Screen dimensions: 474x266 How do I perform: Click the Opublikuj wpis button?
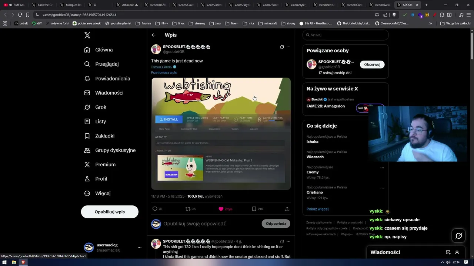[x=110, y=212]
